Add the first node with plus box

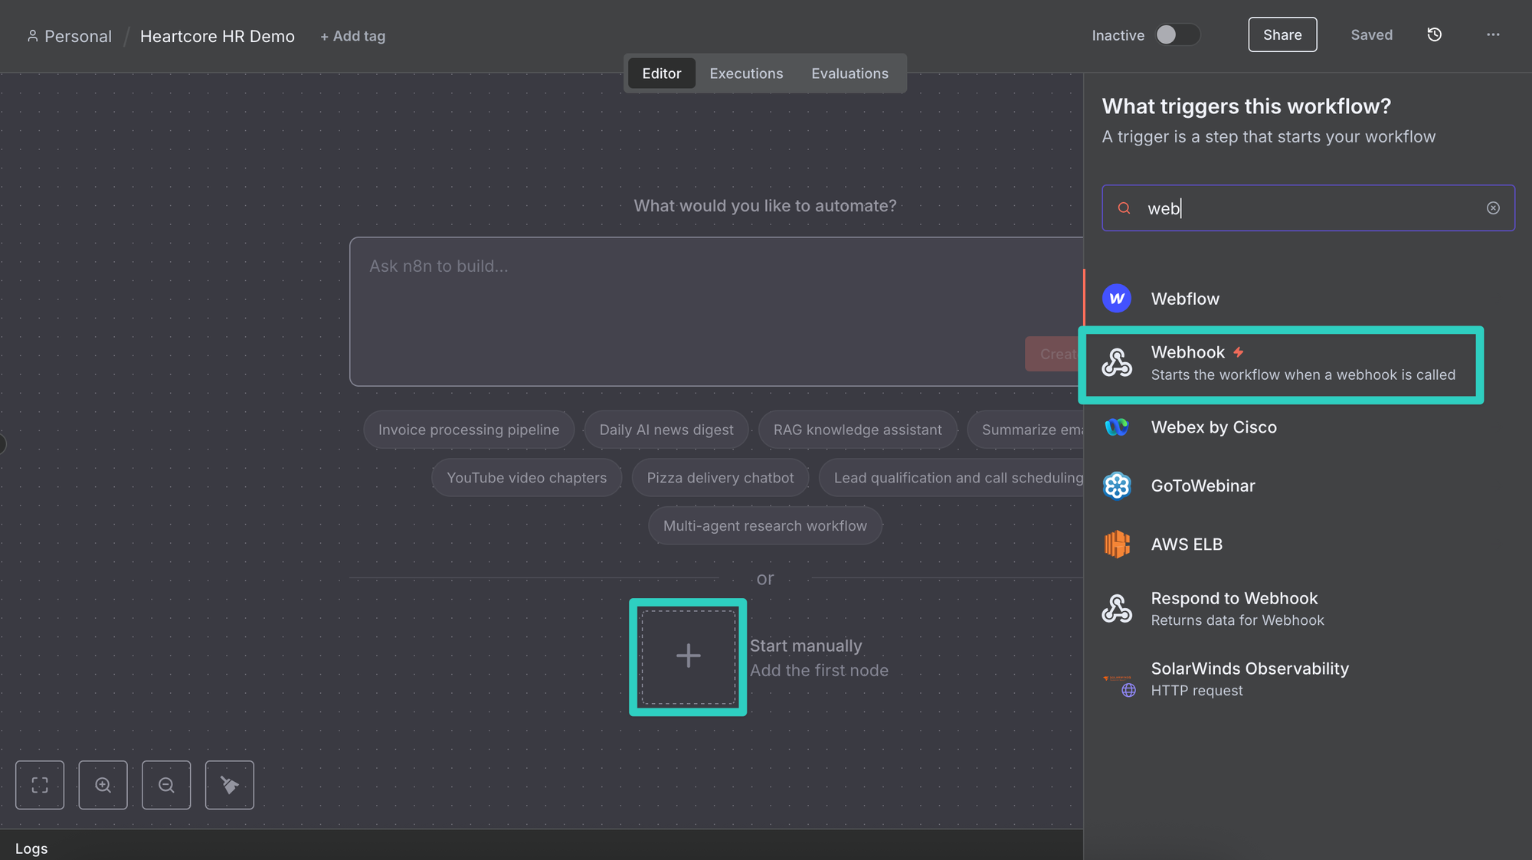pos(688,656)
